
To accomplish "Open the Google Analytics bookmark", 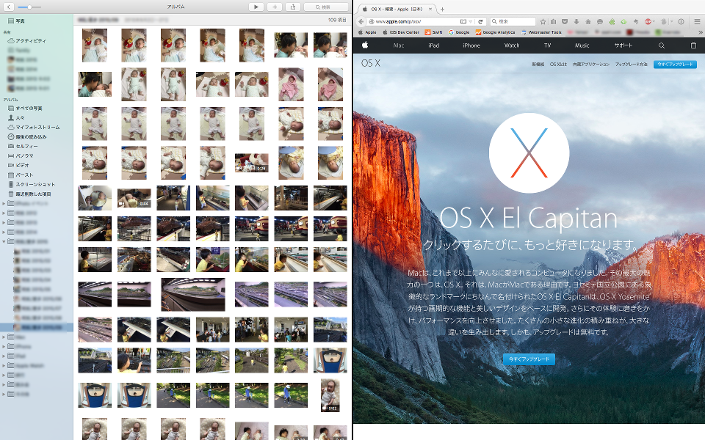I will pos(495,32).
